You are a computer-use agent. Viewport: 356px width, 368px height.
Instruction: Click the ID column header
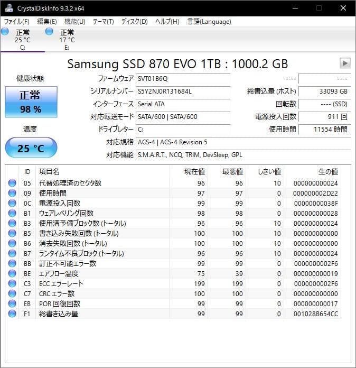(x=27, y=171)
